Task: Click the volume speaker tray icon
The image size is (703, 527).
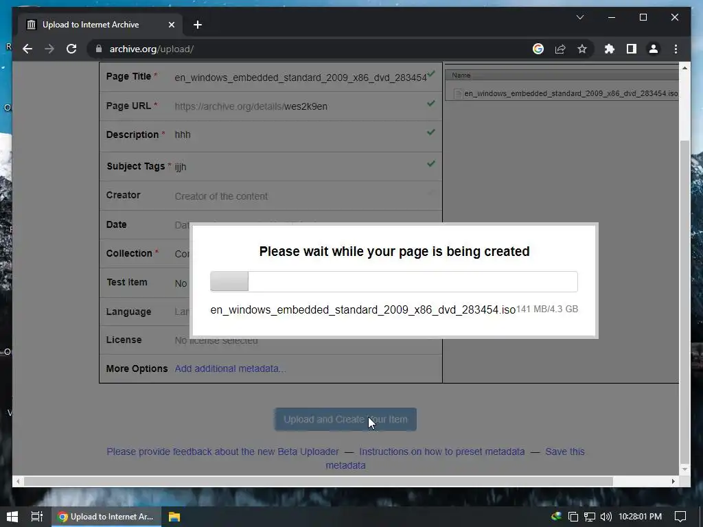Action: (606, 517)
